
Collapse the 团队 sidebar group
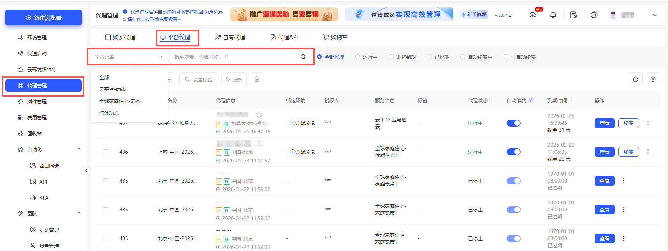coord(79,213)
